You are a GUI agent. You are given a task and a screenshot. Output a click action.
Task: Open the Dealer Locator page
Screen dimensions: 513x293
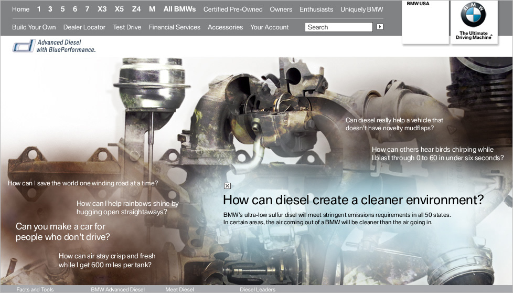click(x=84, y=27)
